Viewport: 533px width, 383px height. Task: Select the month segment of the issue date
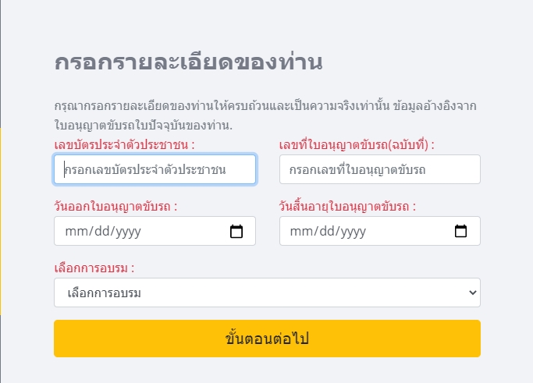[75, 231]
